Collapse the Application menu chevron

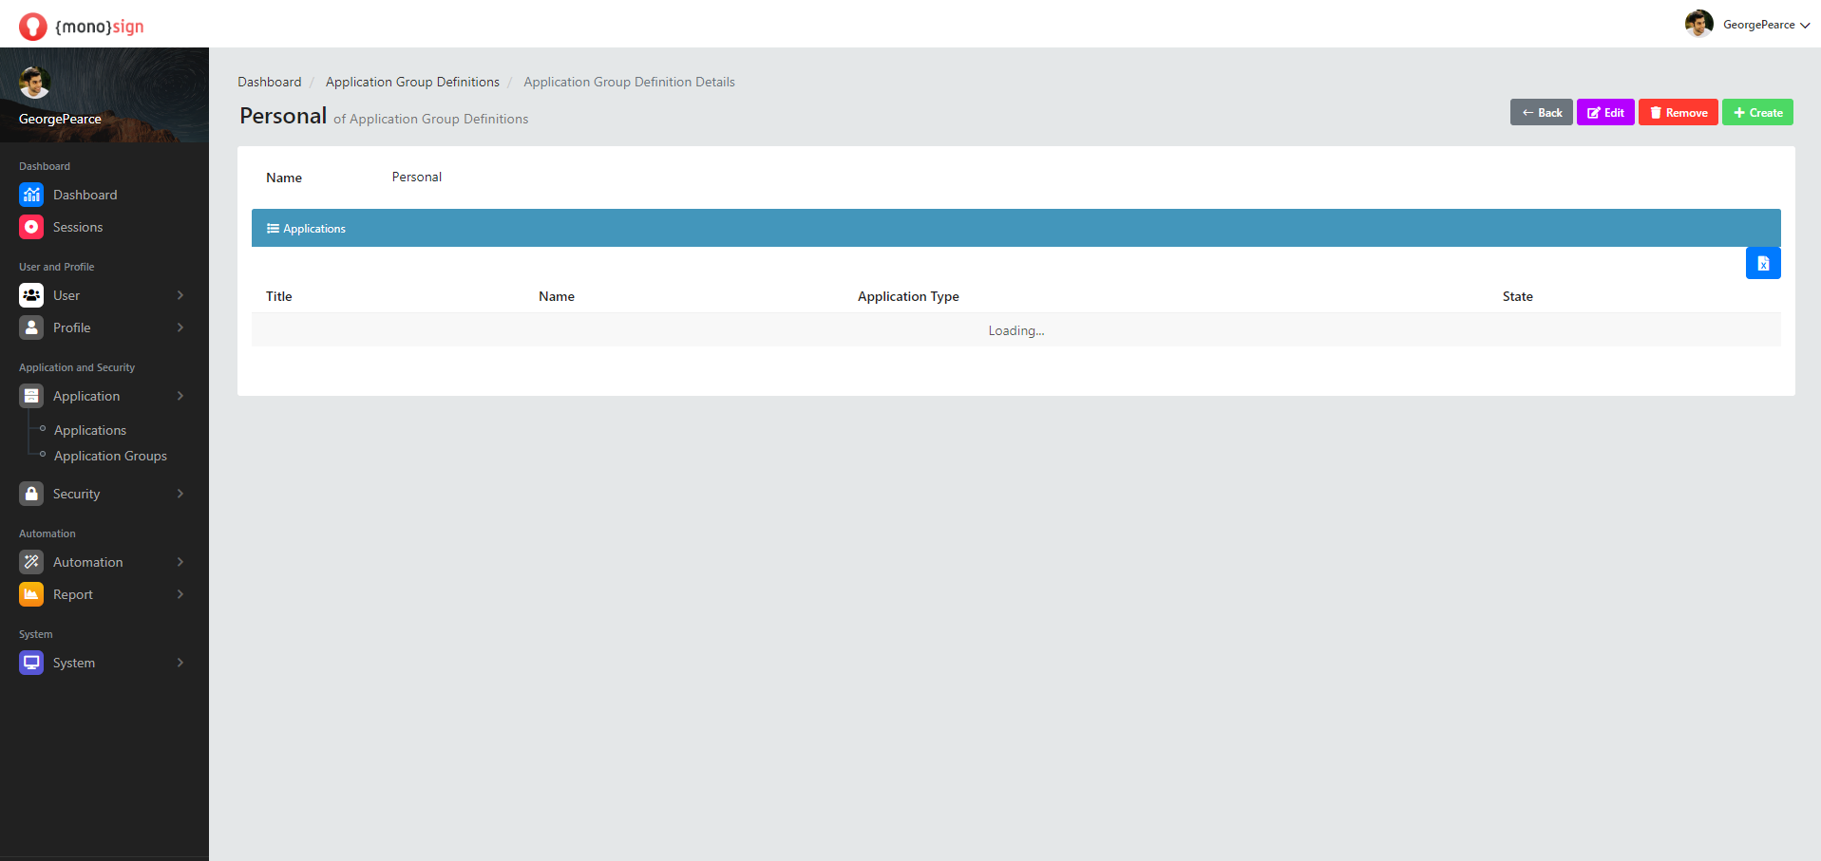pyautogui.click(x=180, y=396)
